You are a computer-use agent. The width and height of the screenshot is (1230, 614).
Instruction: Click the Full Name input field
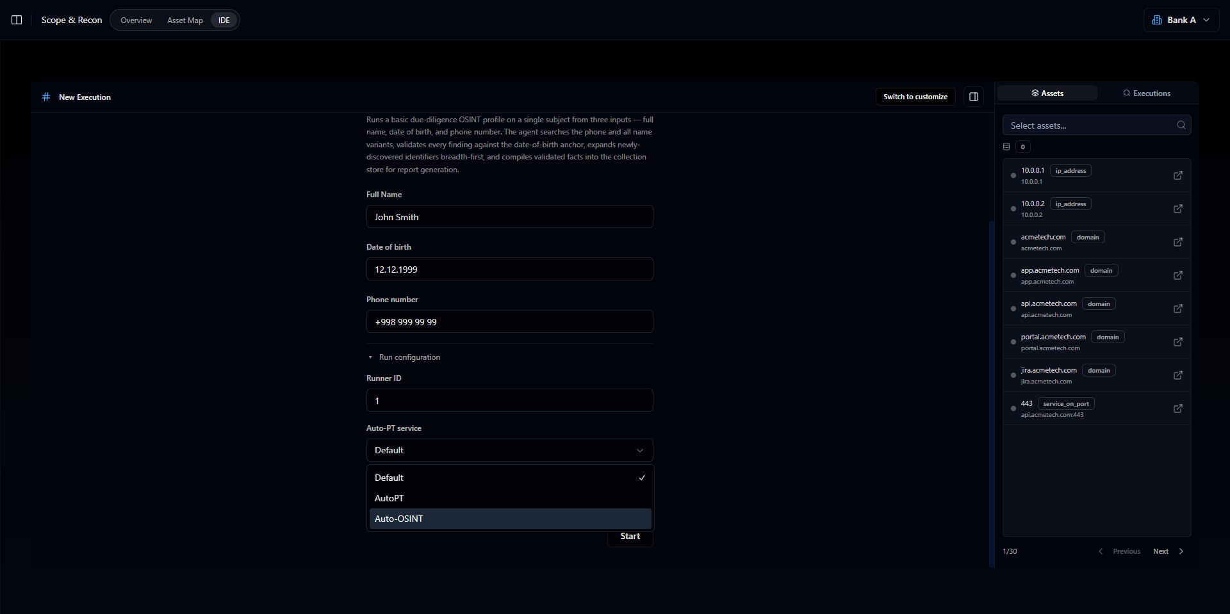pos(510,216)
